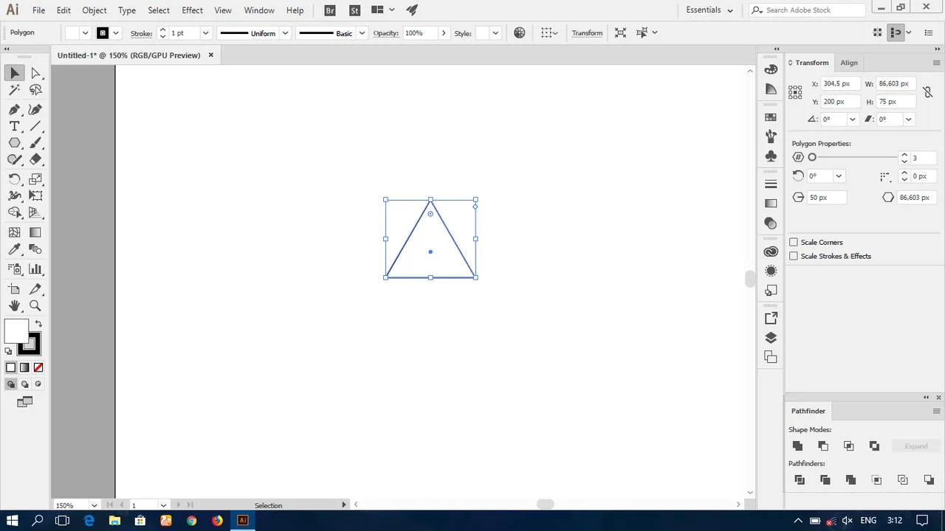Open Uniform variable width profile dropdown
The width and height of the screenshot is (945, 531).
[x=285, y=33]
